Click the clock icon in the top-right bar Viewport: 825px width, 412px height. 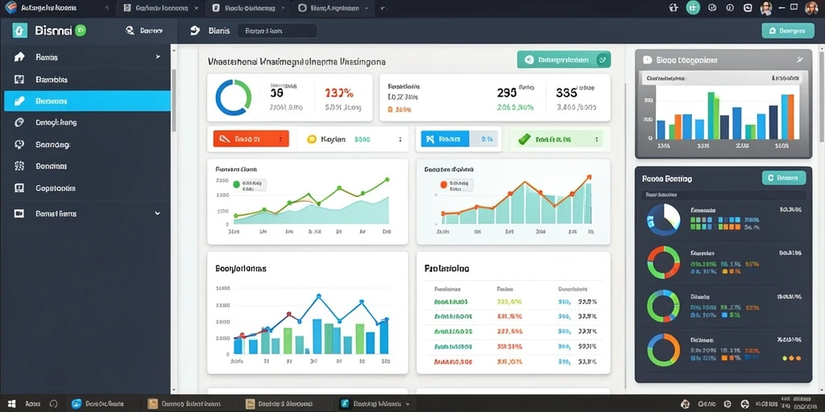[x=712, y=8]
